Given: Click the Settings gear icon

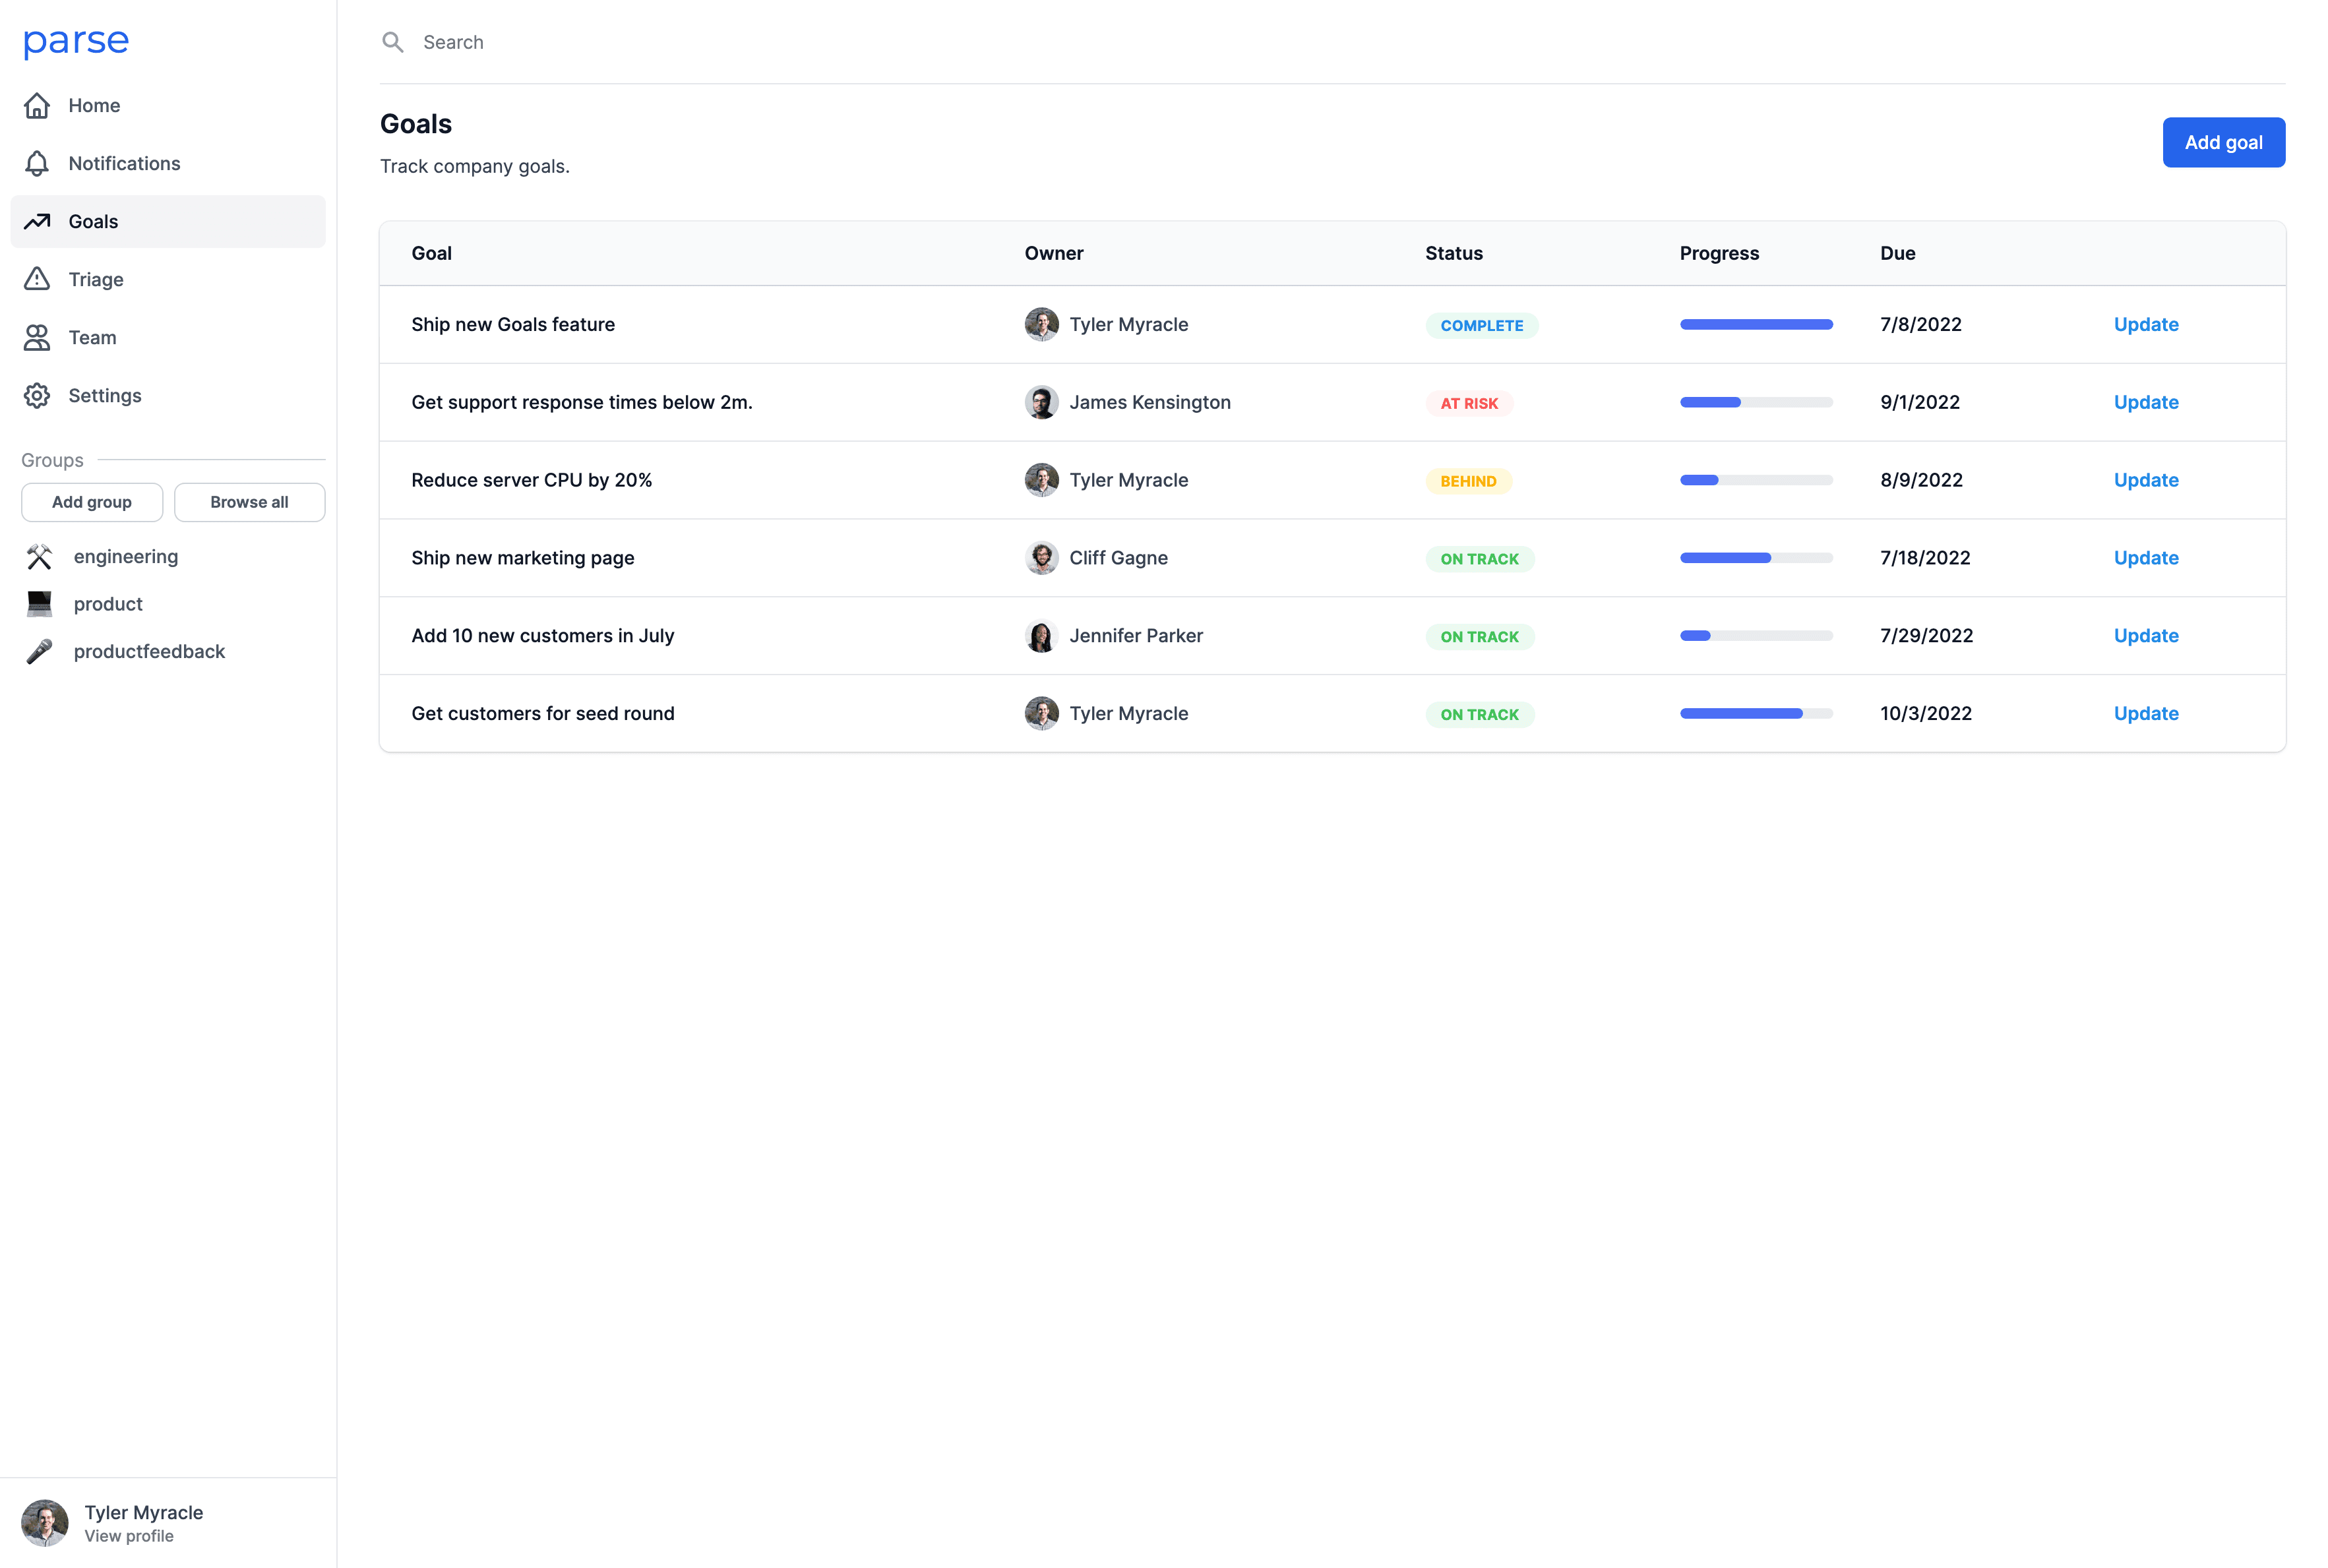Looking at the screenshot, I should 37,396.
